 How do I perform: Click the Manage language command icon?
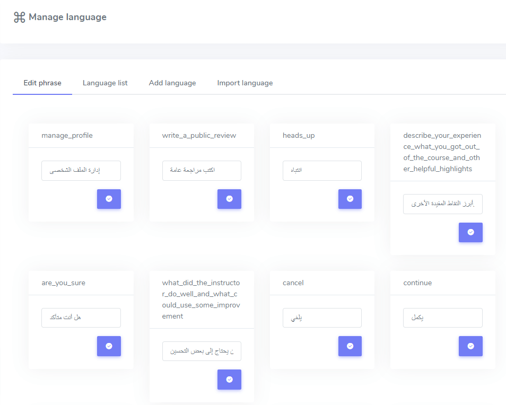click(x=20, y=17)
